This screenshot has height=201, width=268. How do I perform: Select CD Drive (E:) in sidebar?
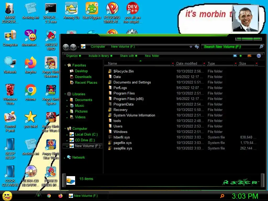pyautogui.click(x=85, y=140)
